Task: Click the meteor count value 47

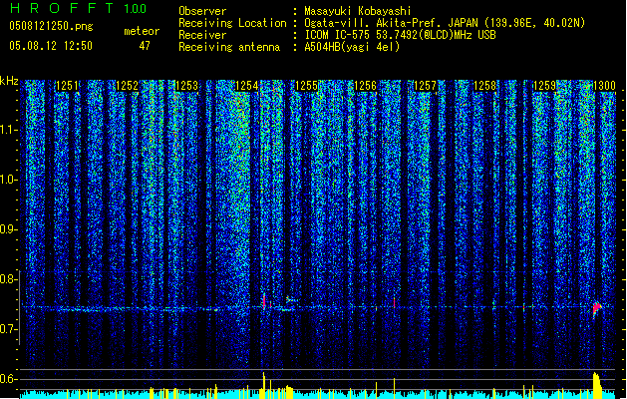Action: [145, 46]
